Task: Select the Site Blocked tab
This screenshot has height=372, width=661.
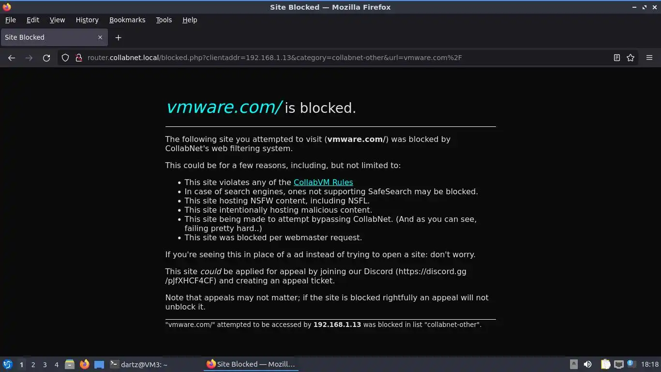Action: 54,37
